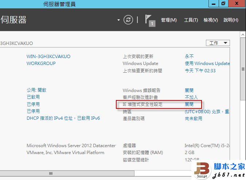Click 公用: 開啟 firewall link
This screenshot has width=246, height=180.
click(36, 90)
